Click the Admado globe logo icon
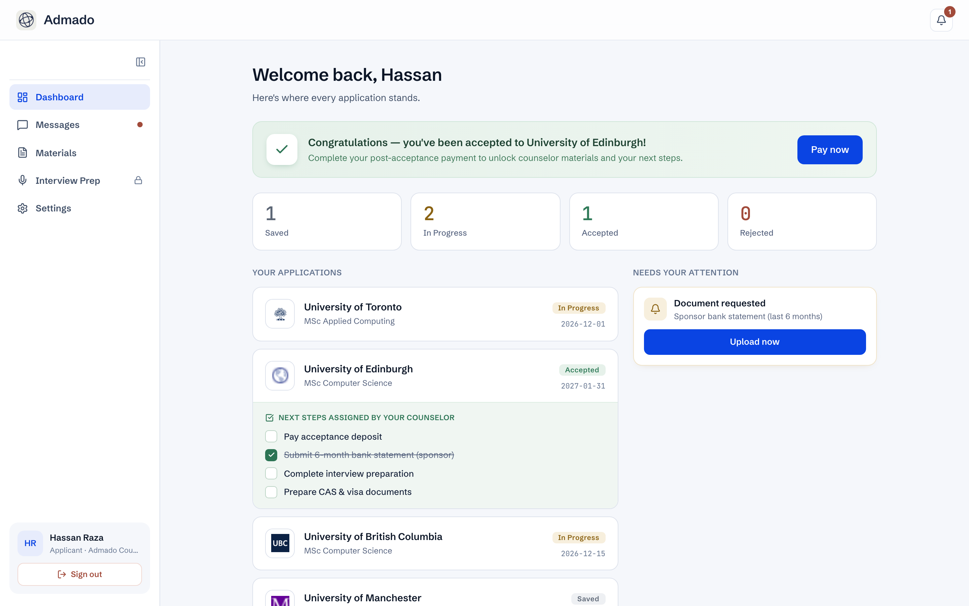 pyautogui.click(x=26, y=20)
